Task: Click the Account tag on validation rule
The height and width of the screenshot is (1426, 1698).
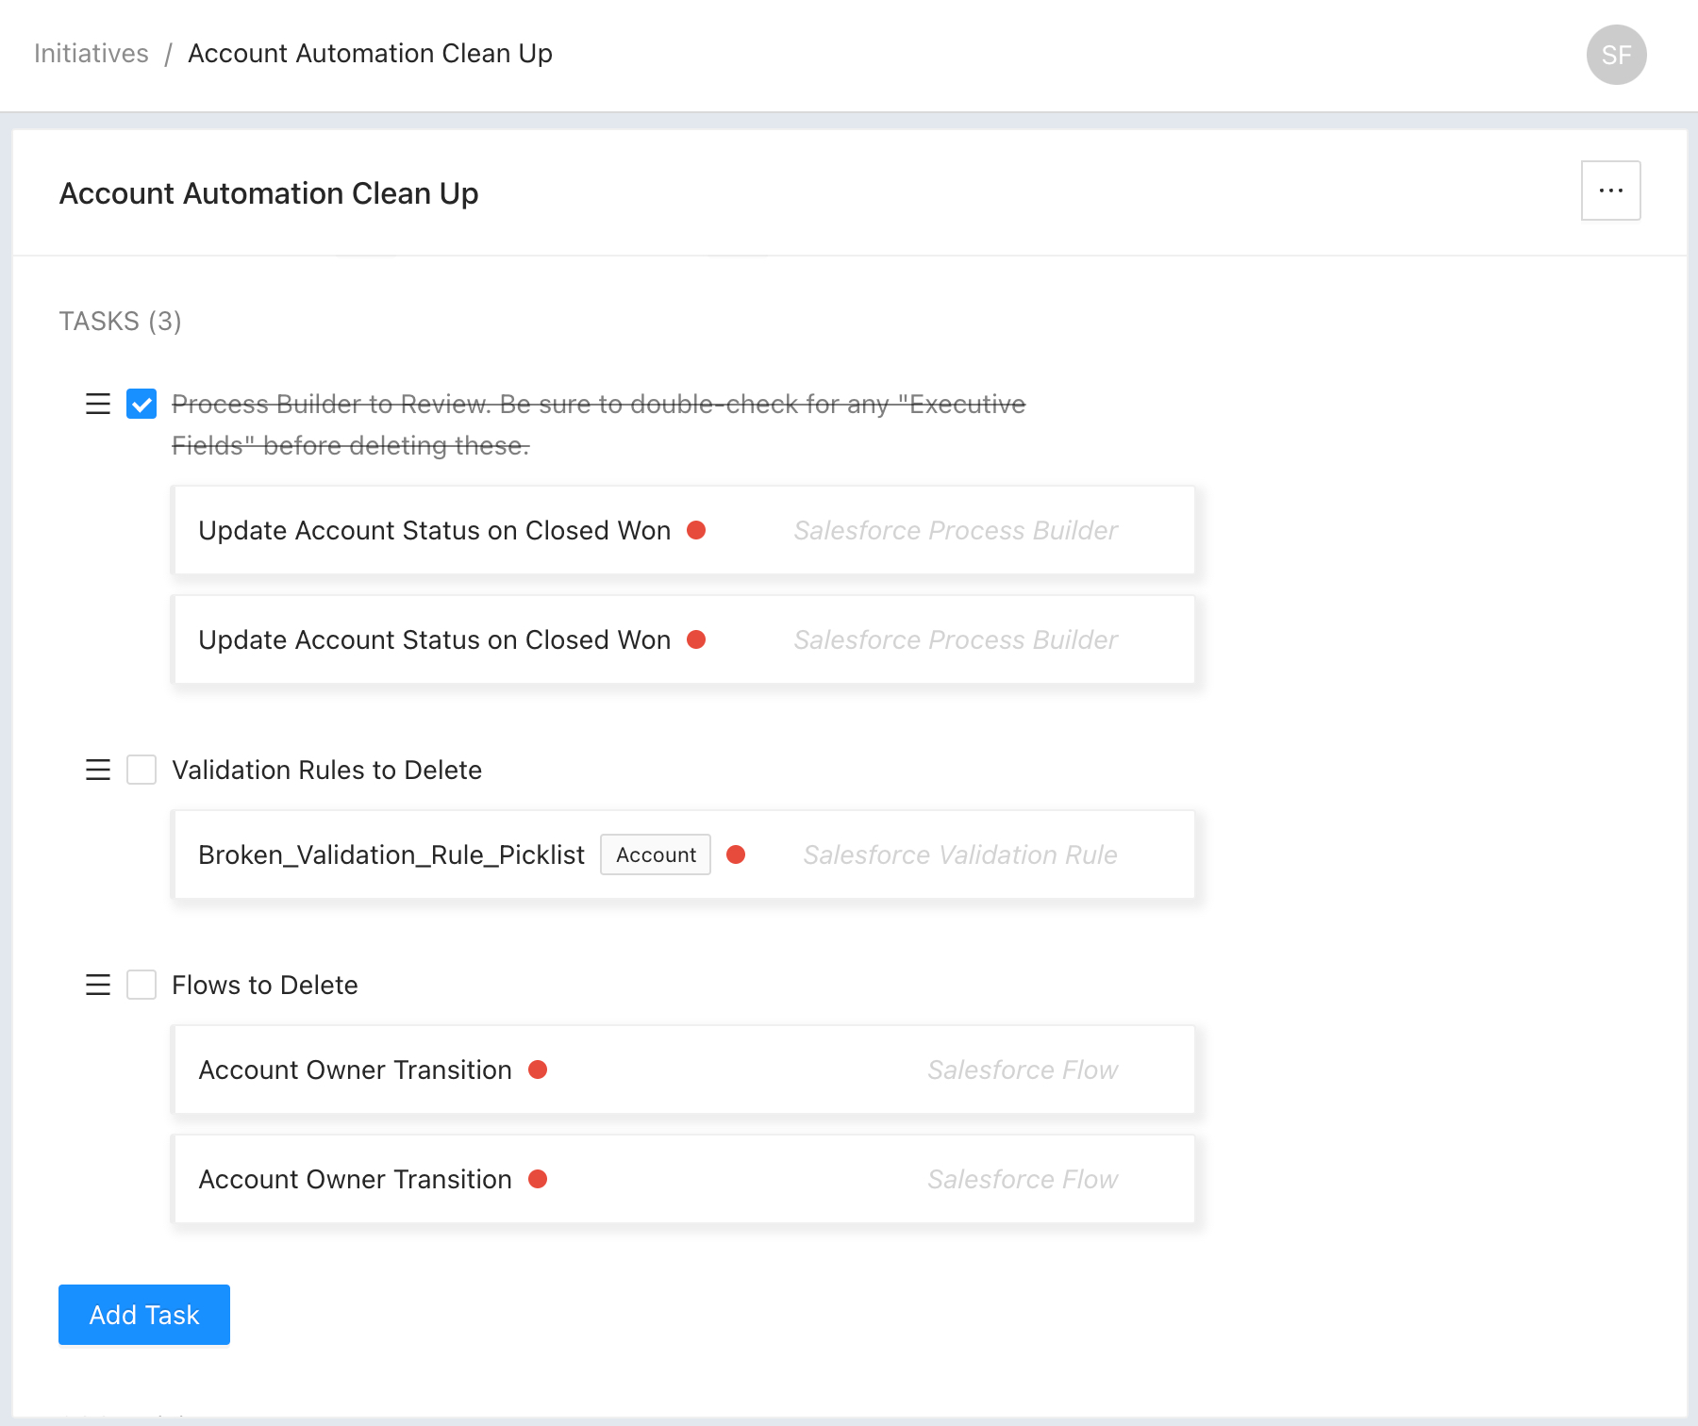Action: tap(656, 855)
